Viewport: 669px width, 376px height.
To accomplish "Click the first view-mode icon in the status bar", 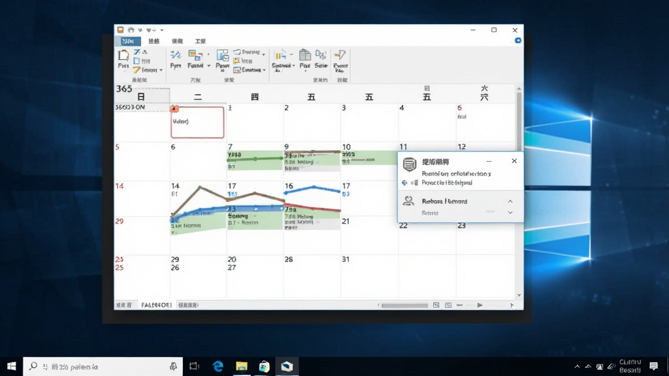I will point(436,305).
